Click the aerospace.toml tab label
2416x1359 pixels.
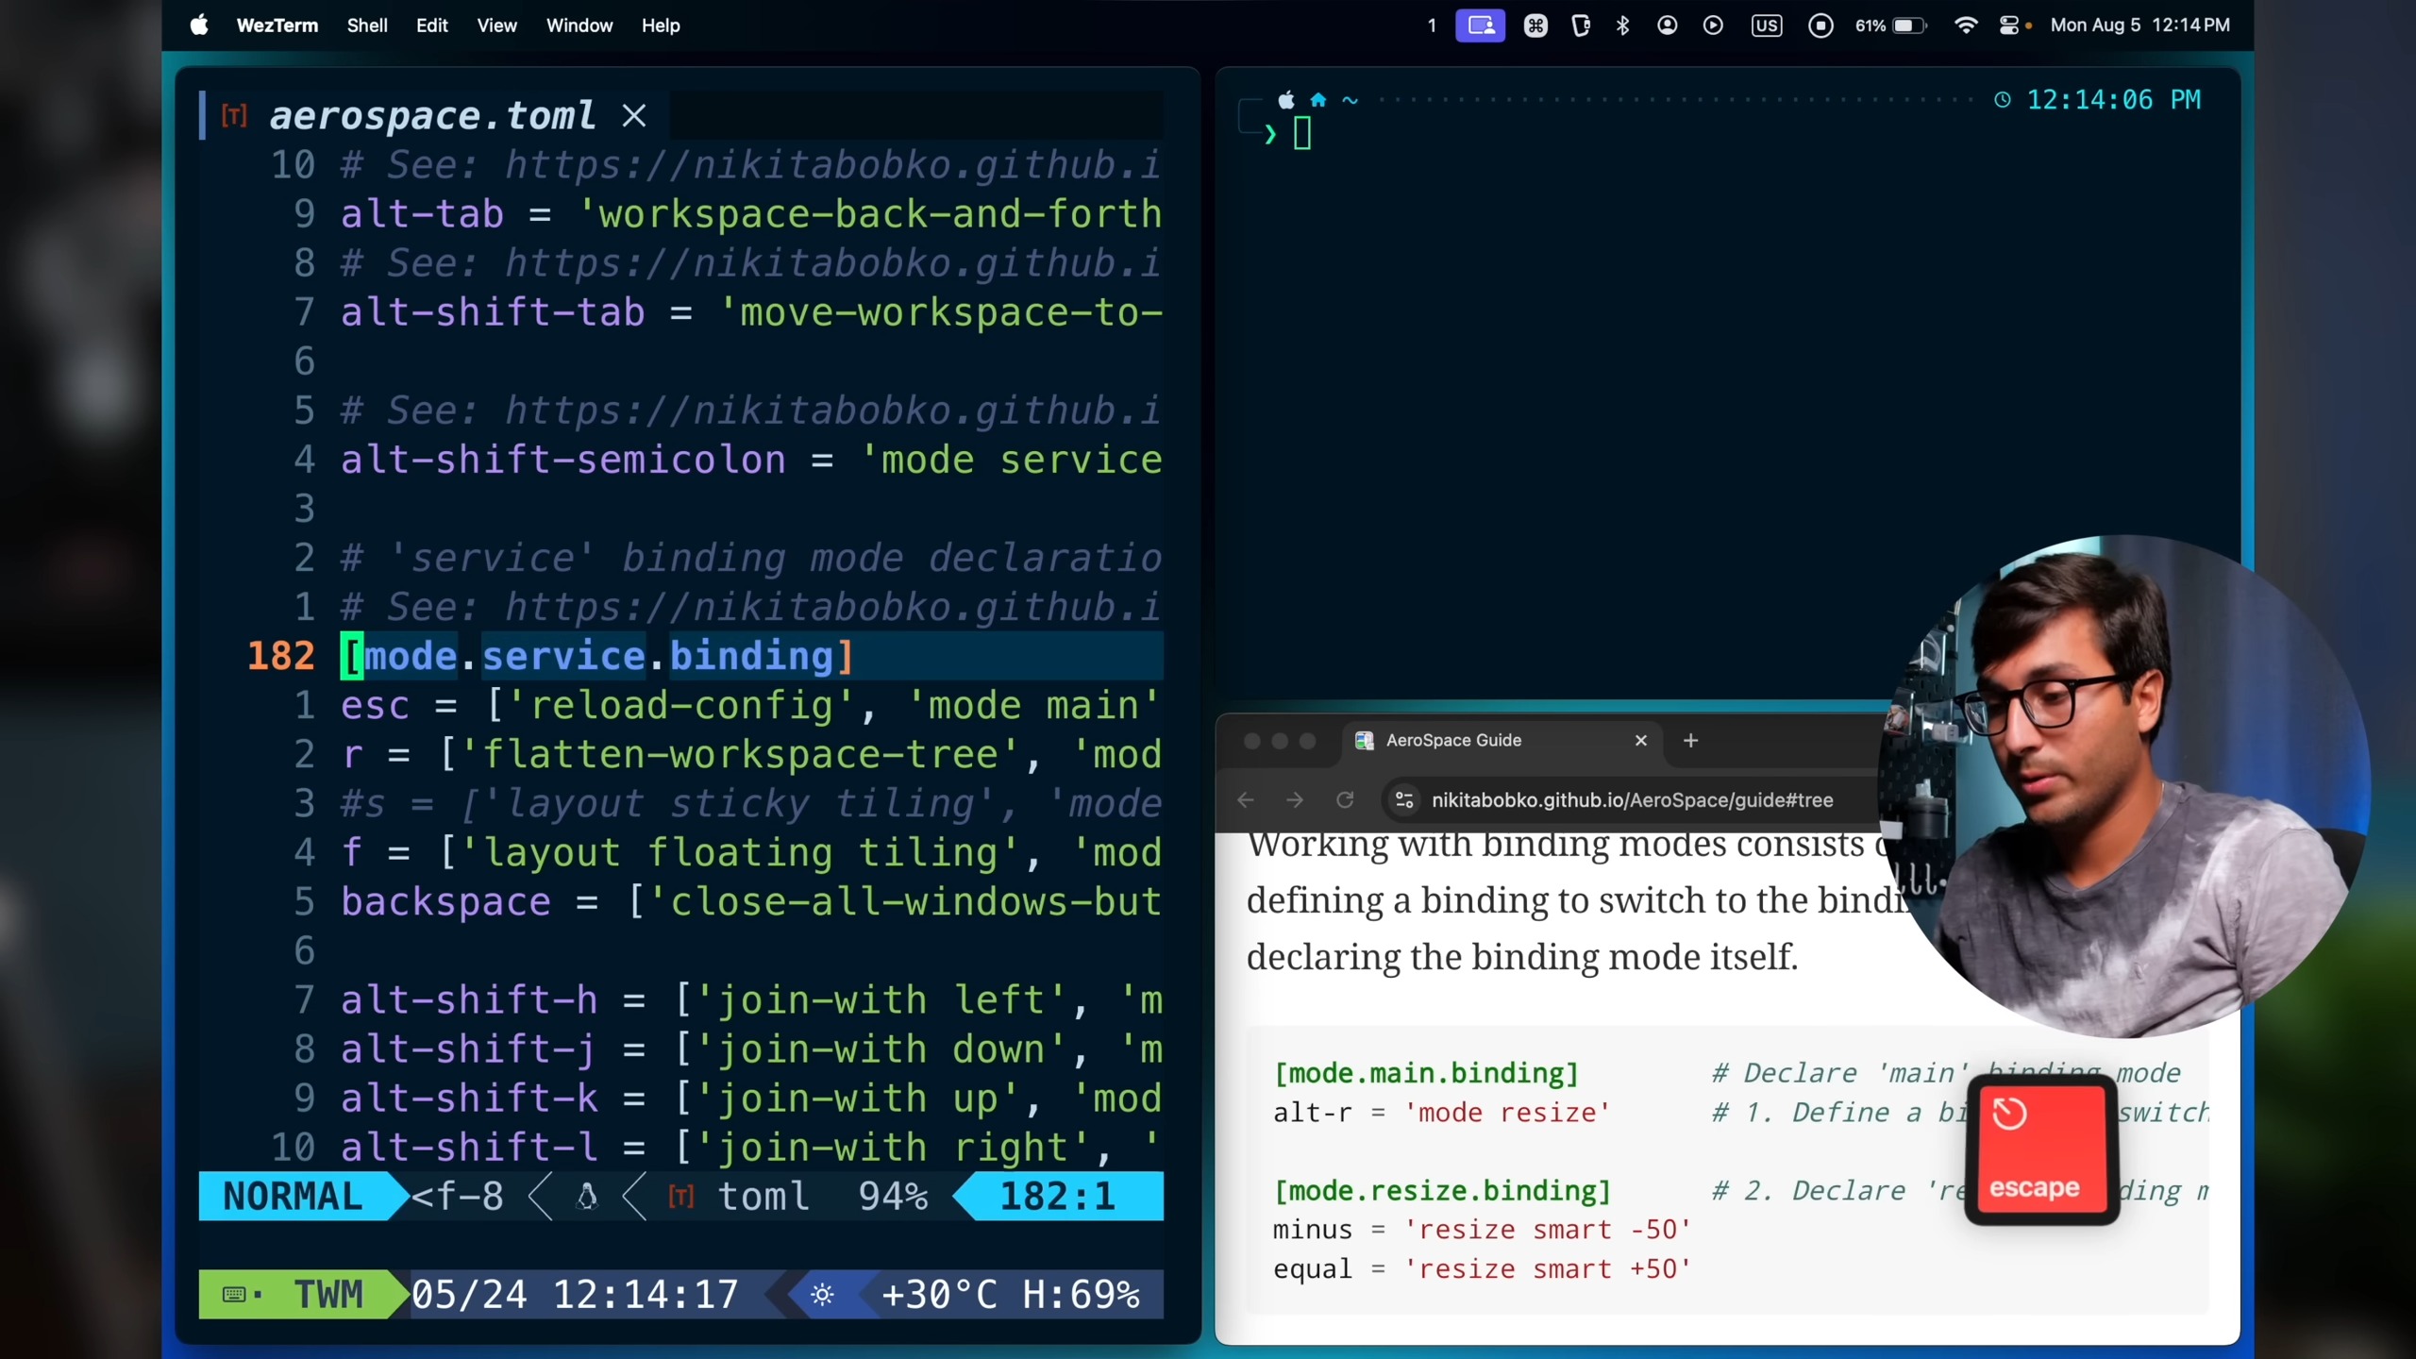point(432,116)
